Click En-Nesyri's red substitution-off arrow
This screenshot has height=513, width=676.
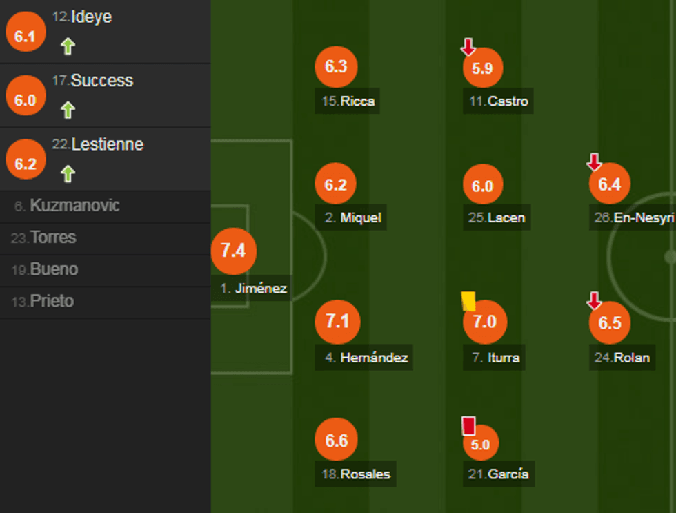594,162
